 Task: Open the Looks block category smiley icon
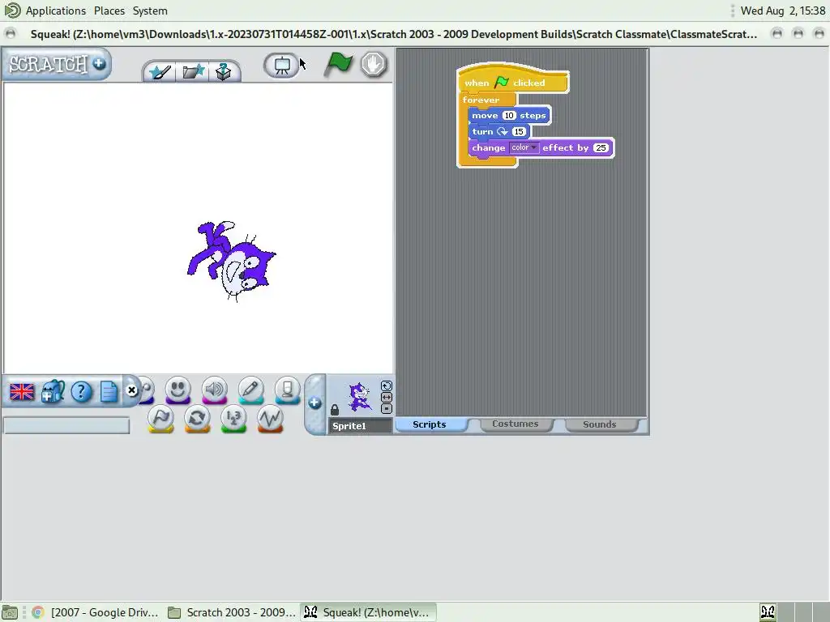pyautogui.click(x=178, y=390)
